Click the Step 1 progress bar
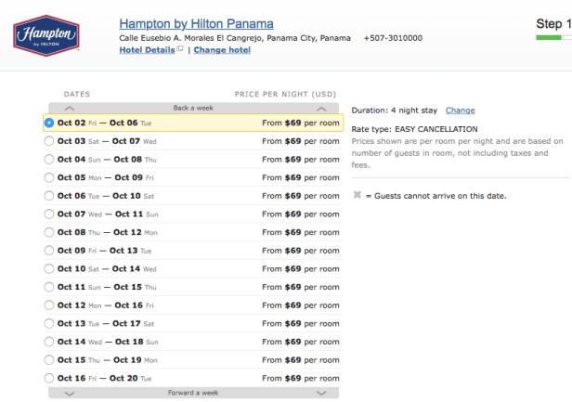572x402 pixels. (x=553, y=38)
